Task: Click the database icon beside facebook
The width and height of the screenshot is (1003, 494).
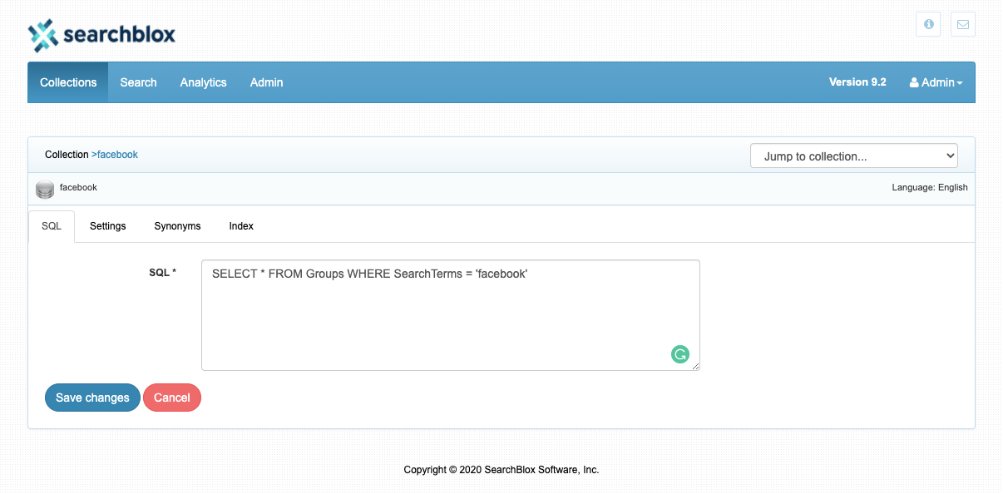Action: tap(45, 189)
